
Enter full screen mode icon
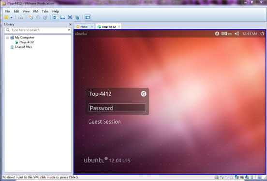pyautogui.click(x=70, y=17)
